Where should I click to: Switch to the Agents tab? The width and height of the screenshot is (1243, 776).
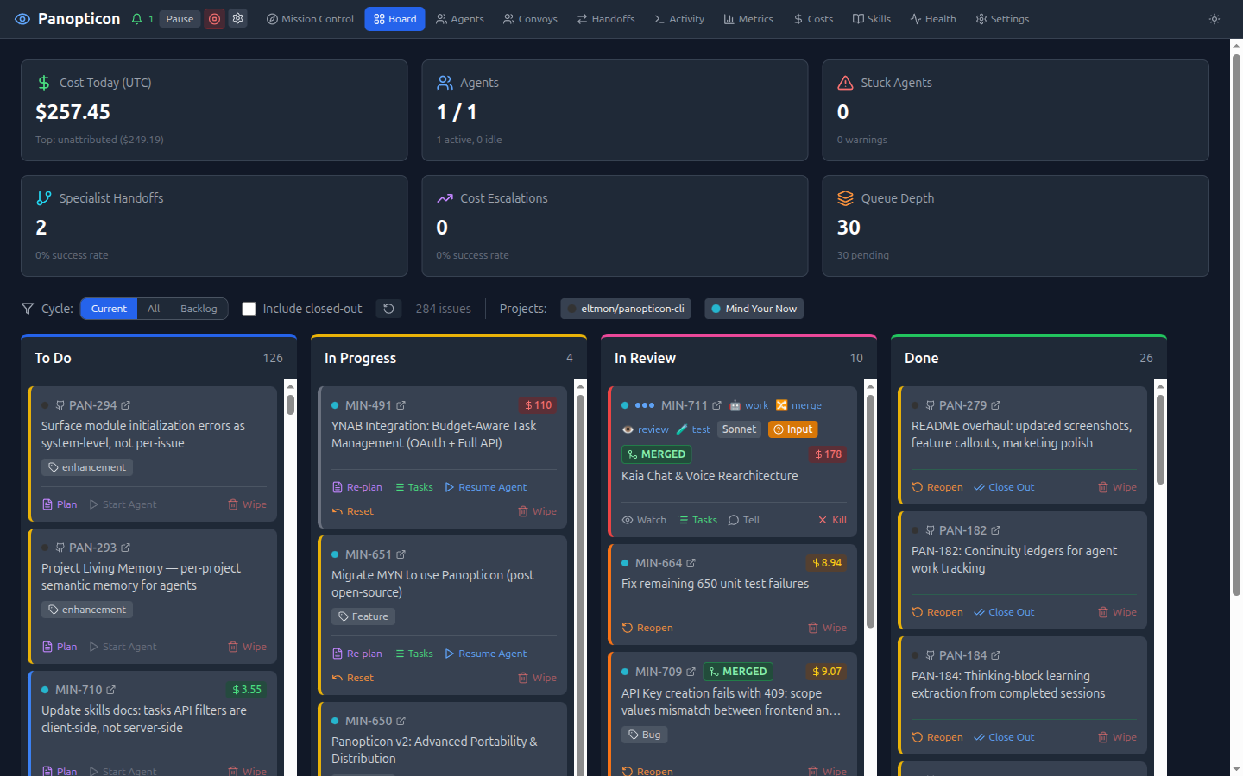pos(459,18)
